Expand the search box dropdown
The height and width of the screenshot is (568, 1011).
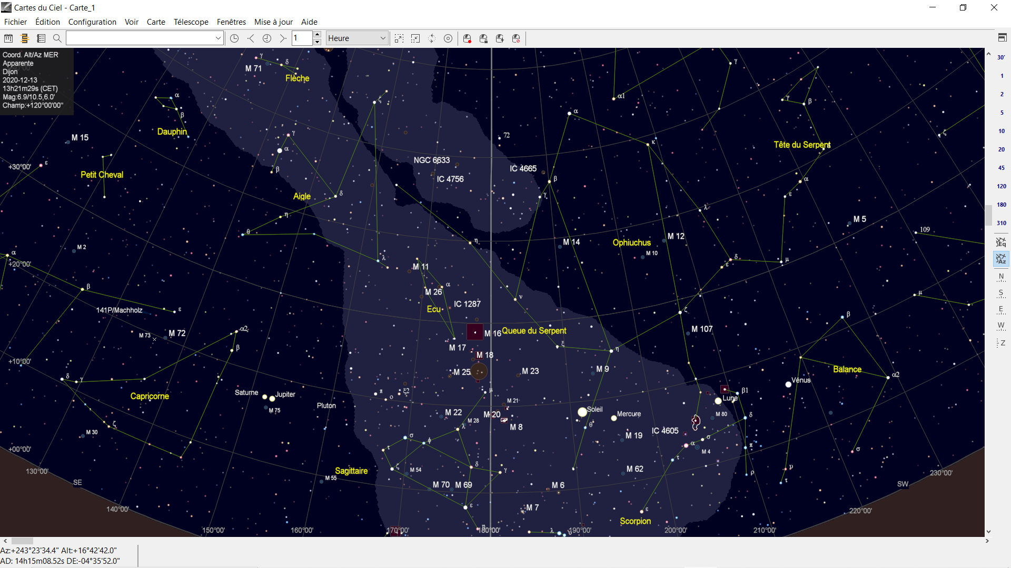click(x=218, y=38)
